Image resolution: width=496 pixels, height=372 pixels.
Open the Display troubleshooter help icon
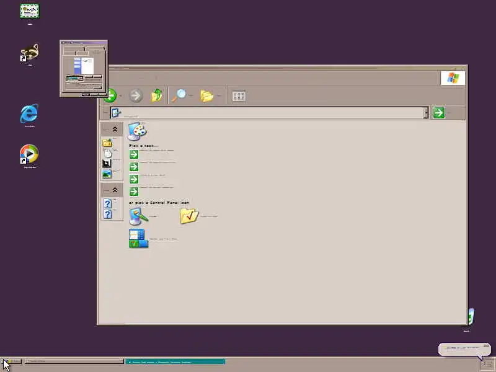(x=107, y=203)
